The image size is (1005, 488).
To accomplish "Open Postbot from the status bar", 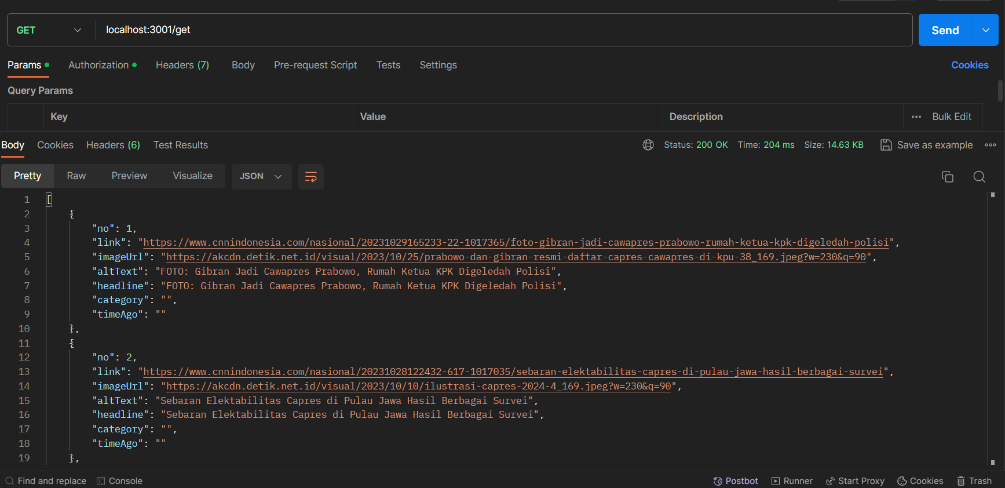I will tap(736, 481).
